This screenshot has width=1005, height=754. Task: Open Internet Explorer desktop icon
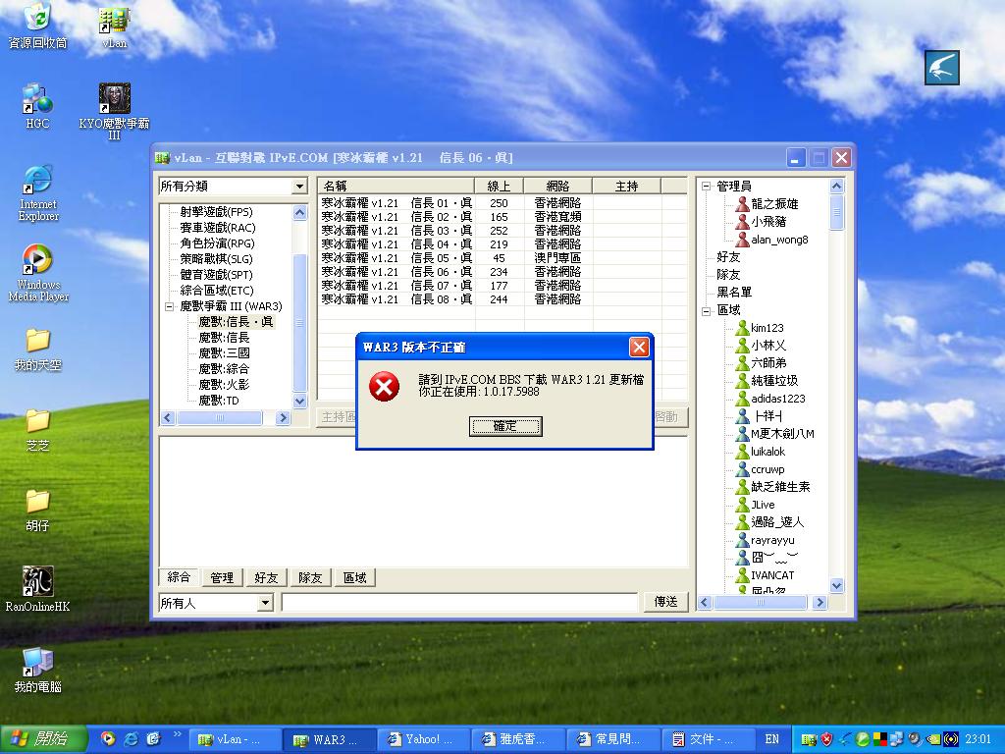(37, 180)
